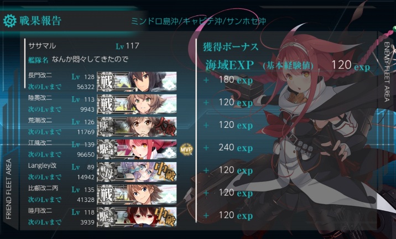Click the map name ミンドロ島沖/キャビテ沖/サンホセ沖
396x239 pixels.
pyautogui.click(x=199, y=21)
